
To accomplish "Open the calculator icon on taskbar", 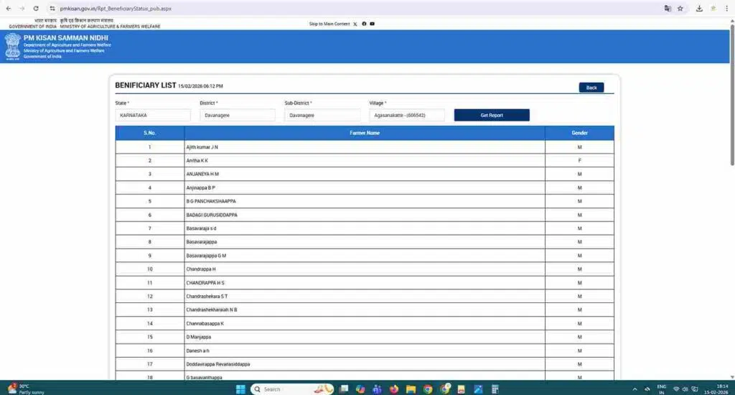I will tap(495, 389).
